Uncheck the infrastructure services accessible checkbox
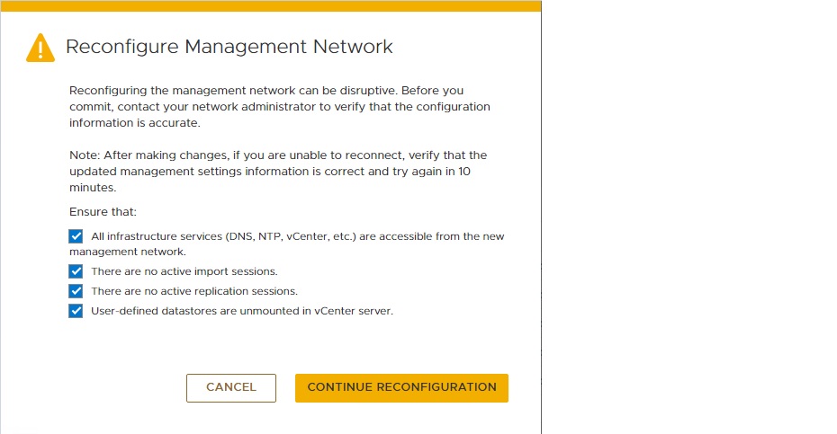 tap(76, 236)
